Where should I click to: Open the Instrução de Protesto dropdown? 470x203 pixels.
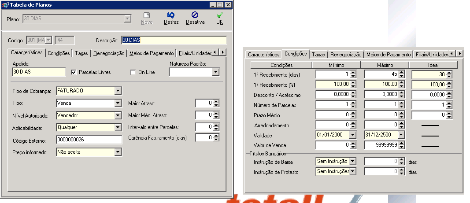[x=353, y=172]
